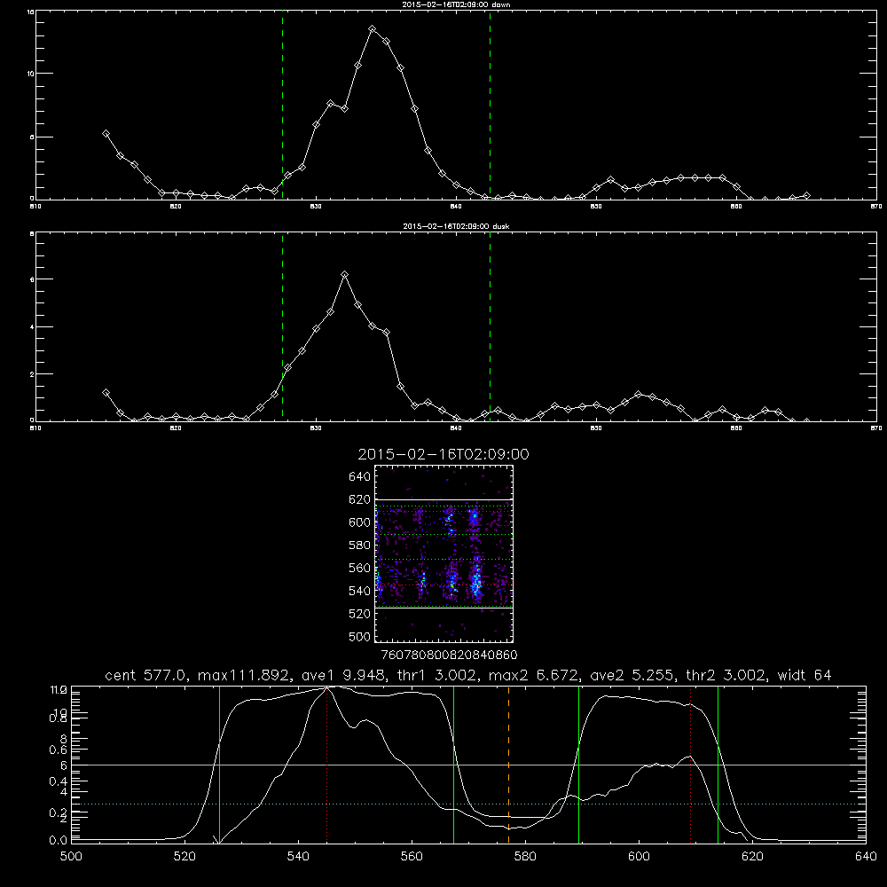
Task: Click the 'max2 6.672' value in the stats header
Action: pyautogui.click(x=533, y=675)
